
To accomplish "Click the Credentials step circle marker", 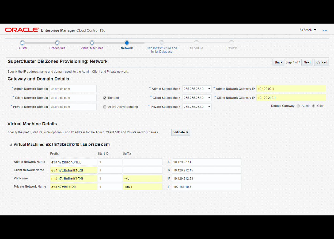I will click(57, 43).
